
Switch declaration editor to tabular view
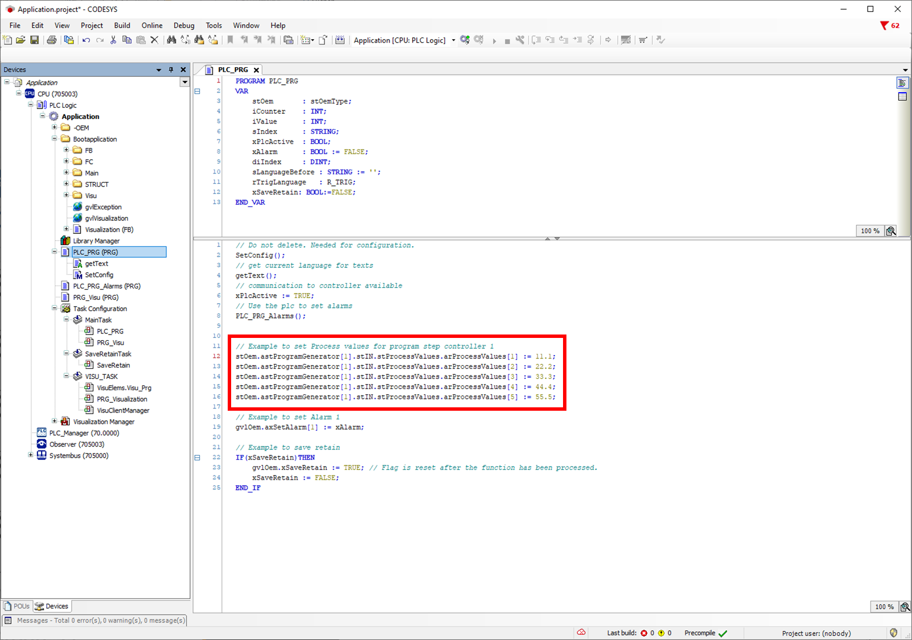tap(902, 96)
